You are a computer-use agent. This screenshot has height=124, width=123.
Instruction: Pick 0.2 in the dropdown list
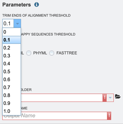coord(12,48)
